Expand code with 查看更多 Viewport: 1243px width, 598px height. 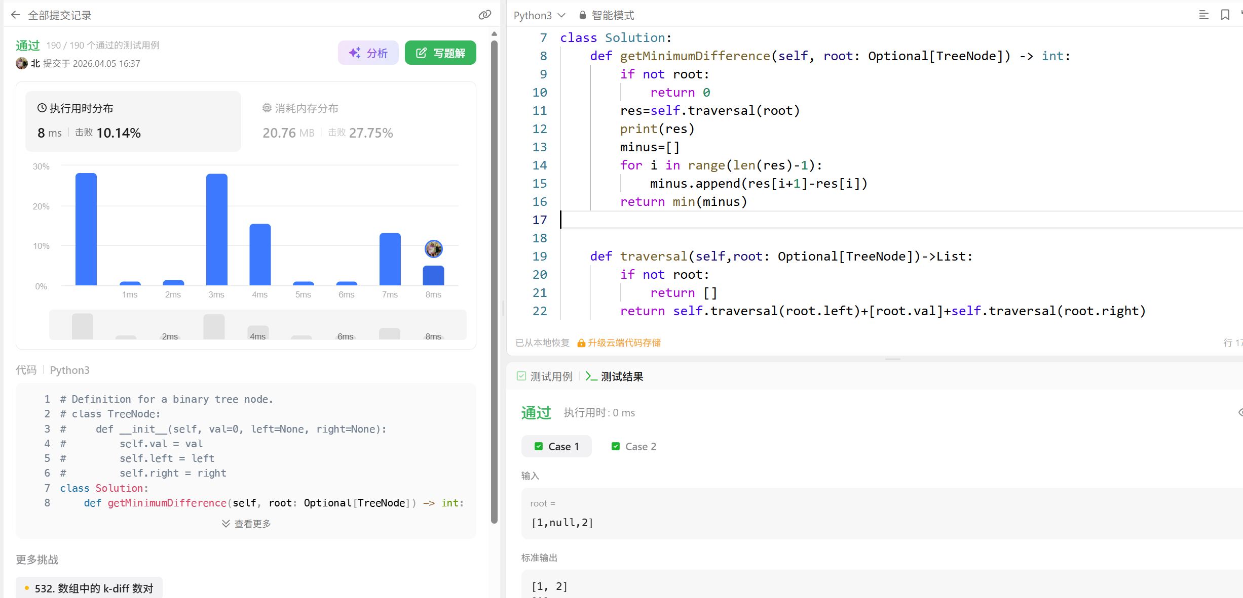tap(246, 524)
